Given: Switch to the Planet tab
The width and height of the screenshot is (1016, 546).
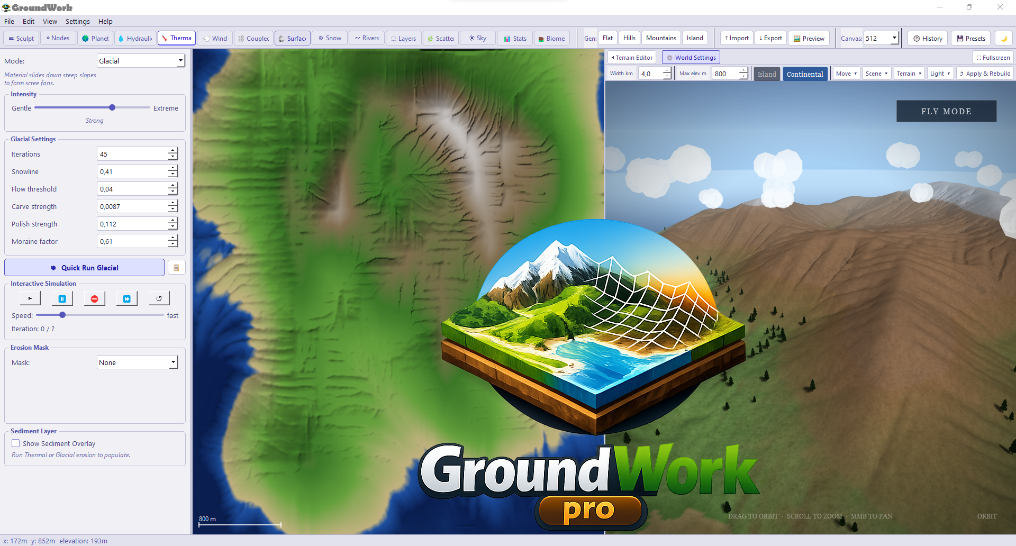Looking at the screenshot, I should click(x=95, y=39).
